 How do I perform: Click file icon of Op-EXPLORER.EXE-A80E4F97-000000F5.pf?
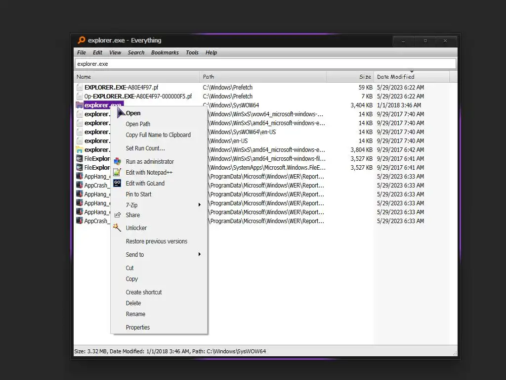coord(80,96)
